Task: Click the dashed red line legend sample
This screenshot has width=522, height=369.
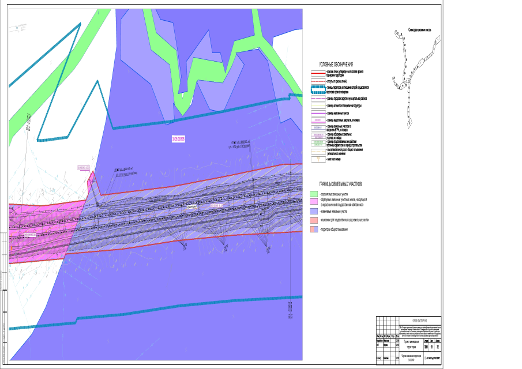Action: click(317, 81)
